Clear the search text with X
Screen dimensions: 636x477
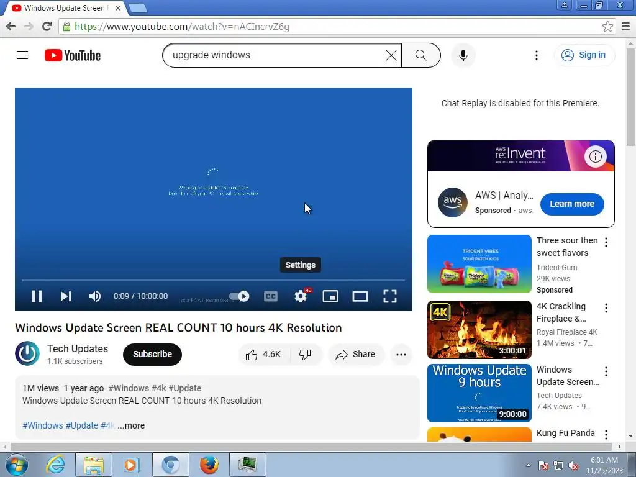coord(391,55)
